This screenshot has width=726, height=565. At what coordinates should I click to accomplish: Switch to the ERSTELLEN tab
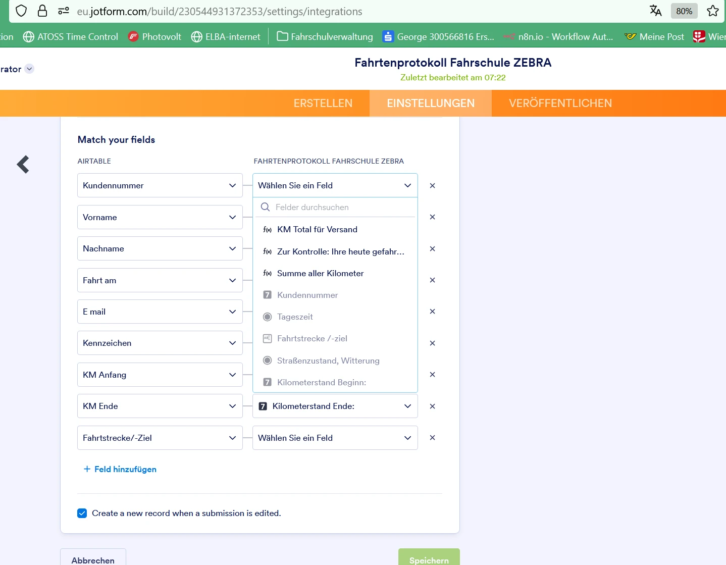(x=323, y=103)
